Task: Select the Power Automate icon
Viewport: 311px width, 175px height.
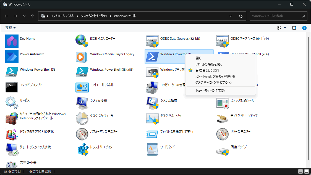Action: click(12, 56)
